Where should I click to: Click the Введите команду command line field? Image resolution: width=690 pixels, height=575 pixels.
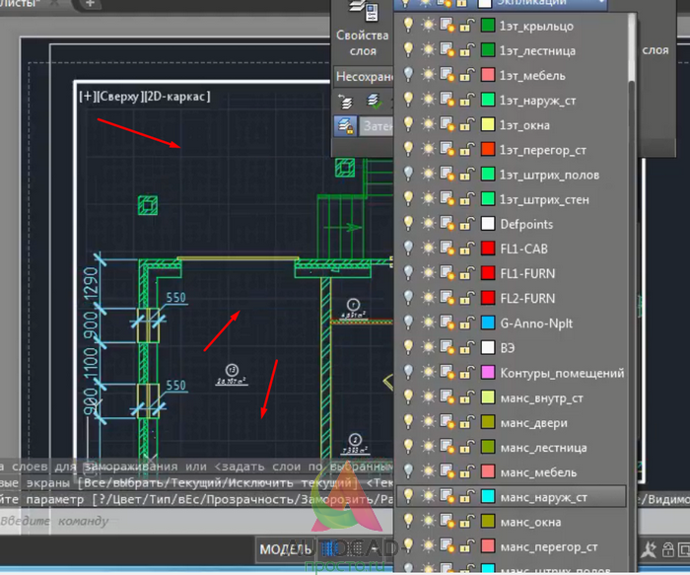196,522
